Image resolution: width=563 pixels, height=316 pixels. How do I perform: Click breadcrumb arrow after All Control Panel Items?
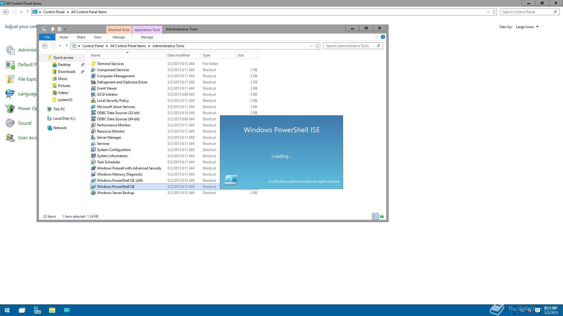[x=149, y=46]
